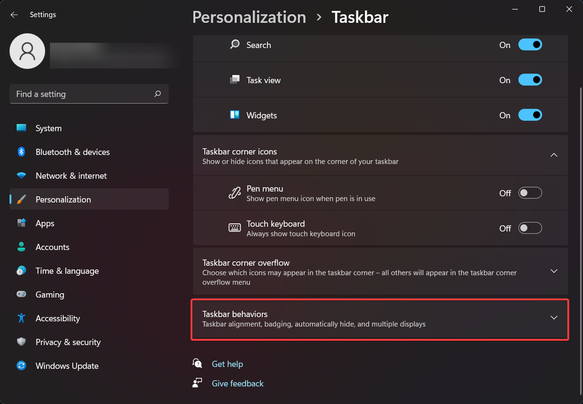Open Privacy & security settings
Image resolution: width=583 pixels, height=404 pixels.
click(x=21, y=342)
